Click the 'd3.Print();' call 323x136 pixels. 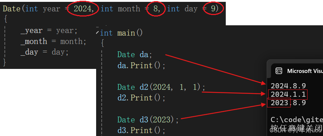(x=141, y=130)
